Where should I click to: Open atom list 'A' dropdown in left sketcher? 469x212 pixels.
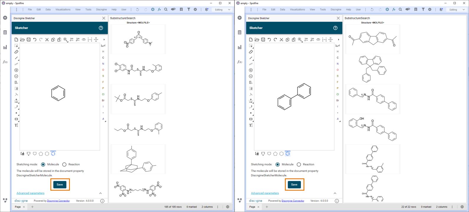pyautogui.click(x=104, y=119)
